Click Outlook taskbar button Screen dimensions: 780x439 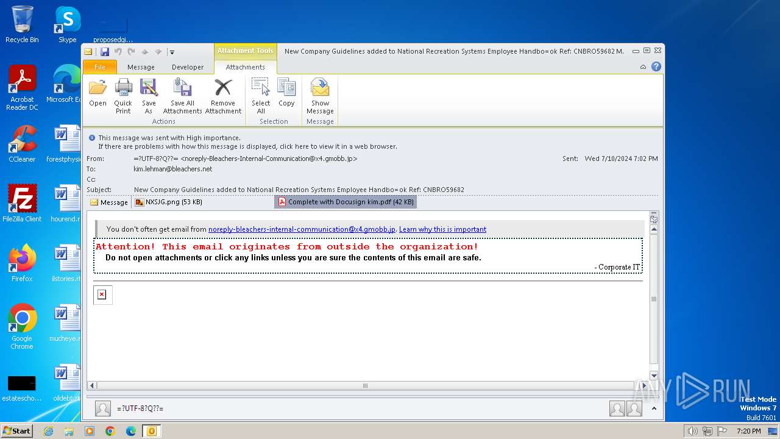[151, 431]
